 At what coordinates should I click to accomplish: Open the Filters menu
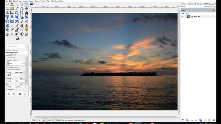(48, 1)
